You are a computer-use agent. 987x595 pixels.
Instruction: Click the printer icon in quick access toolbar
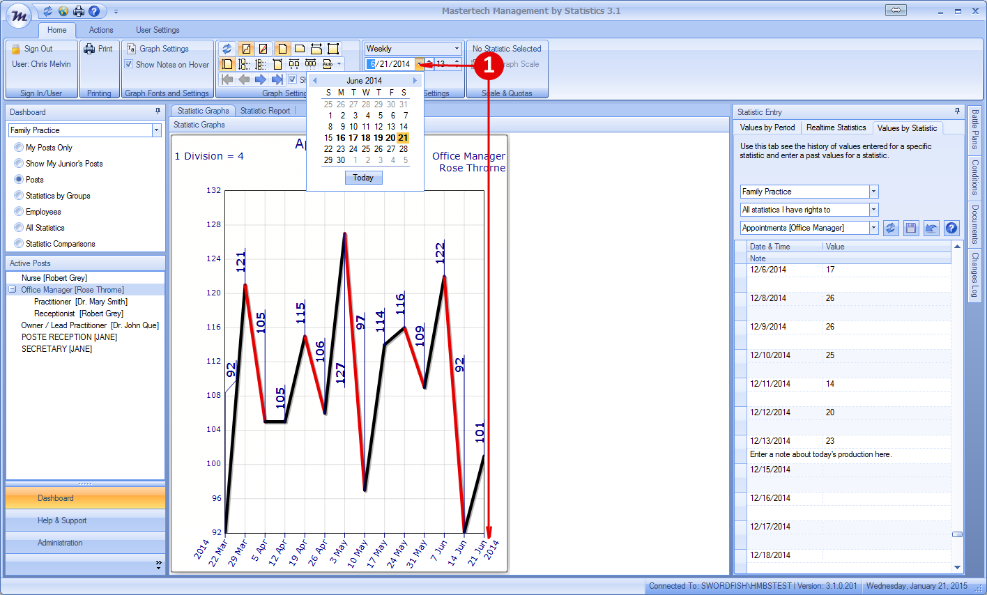coord(78,11)
